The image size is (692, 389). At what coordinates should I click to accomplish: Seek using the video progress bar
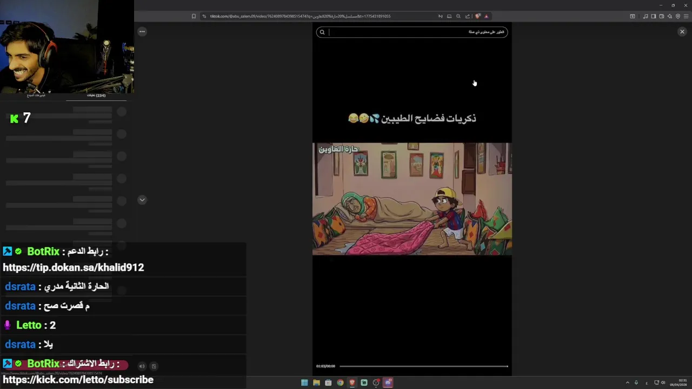pyautogui.click(x=423, y=366)
